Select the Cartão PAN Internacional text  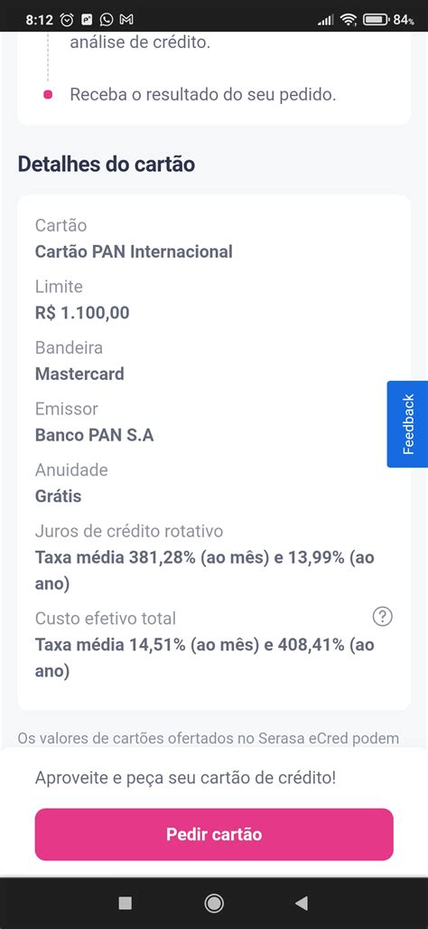[x=134, y=251]
